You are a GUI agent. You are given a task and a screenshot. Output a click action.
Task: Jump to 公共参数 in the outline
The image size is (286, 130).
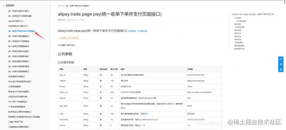tap(238, 18)
